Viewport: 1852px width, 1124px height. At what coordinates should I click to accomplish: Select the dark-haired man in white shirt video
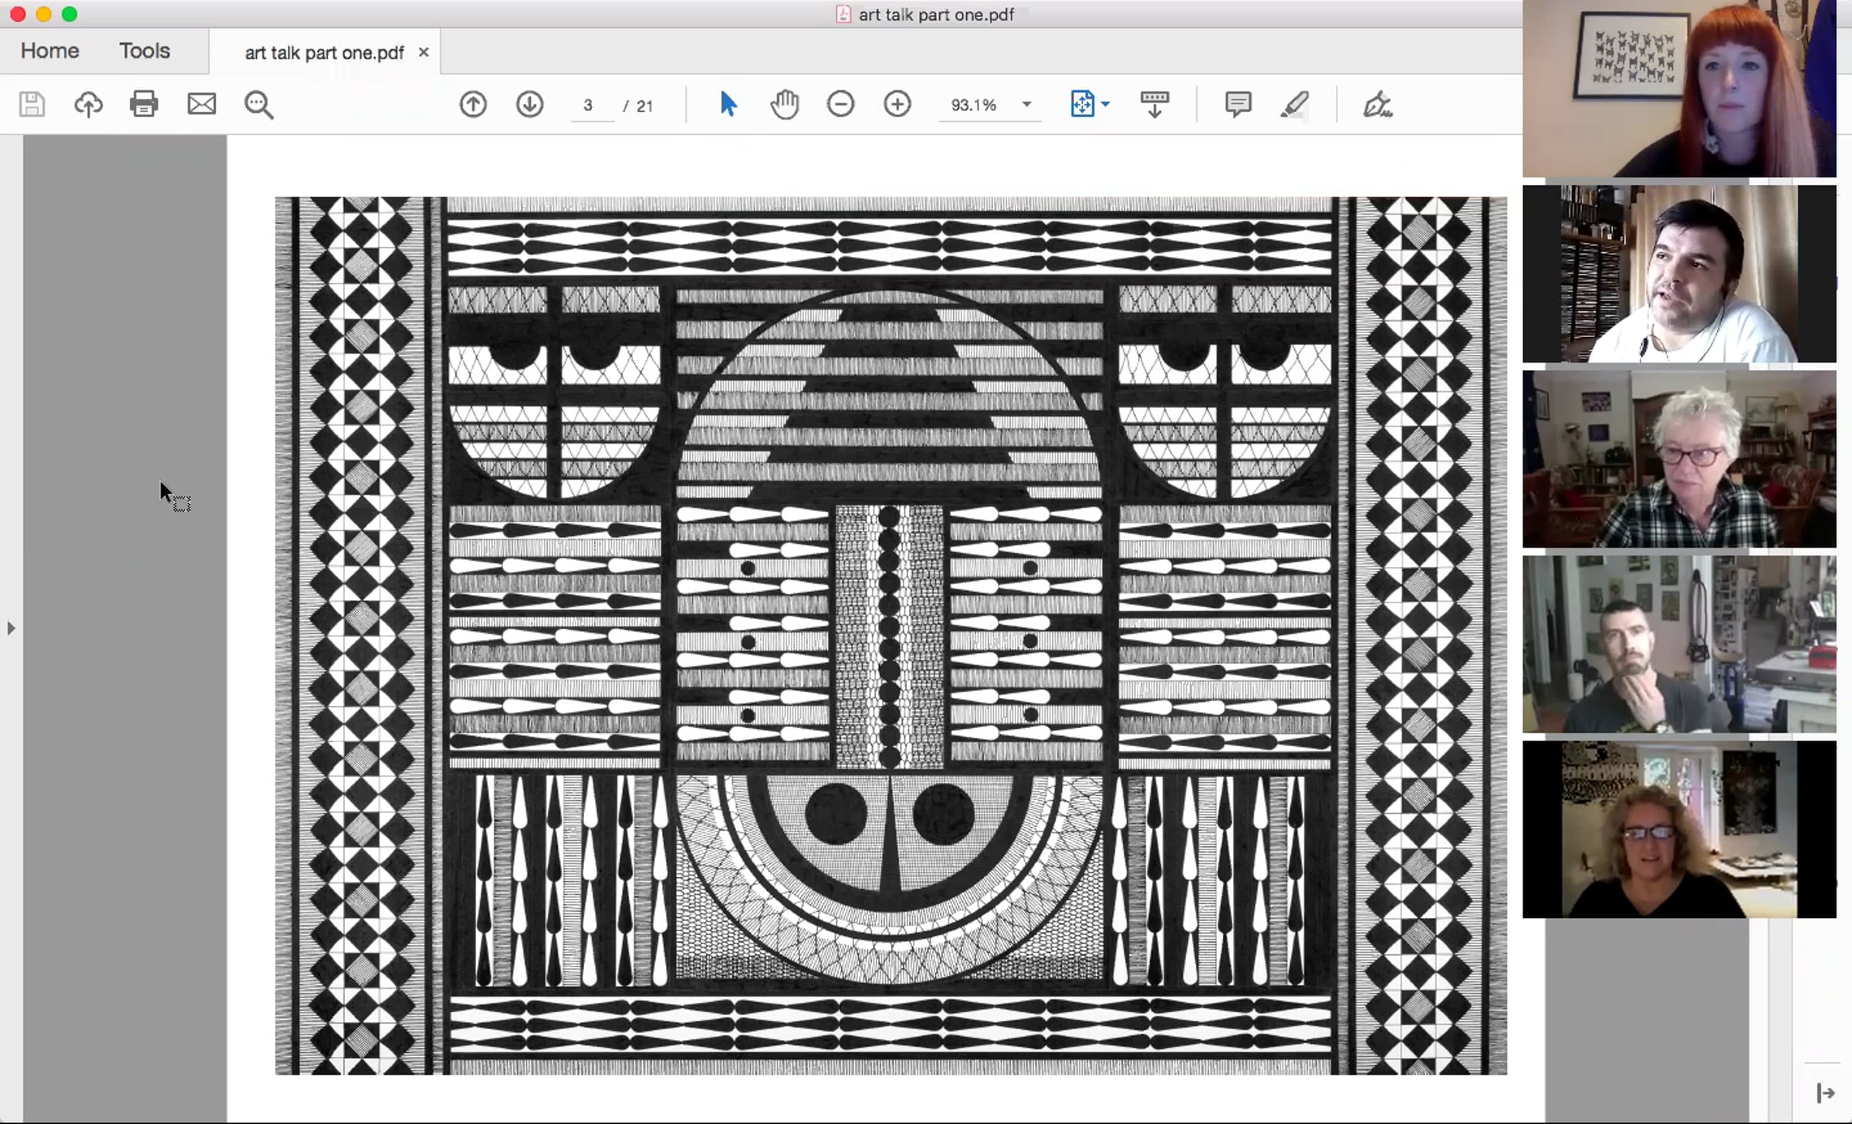(x=1679, y=274)
